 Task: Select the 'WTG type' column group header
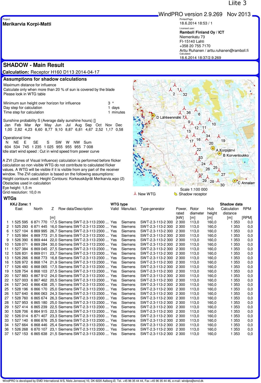(119, 204)
